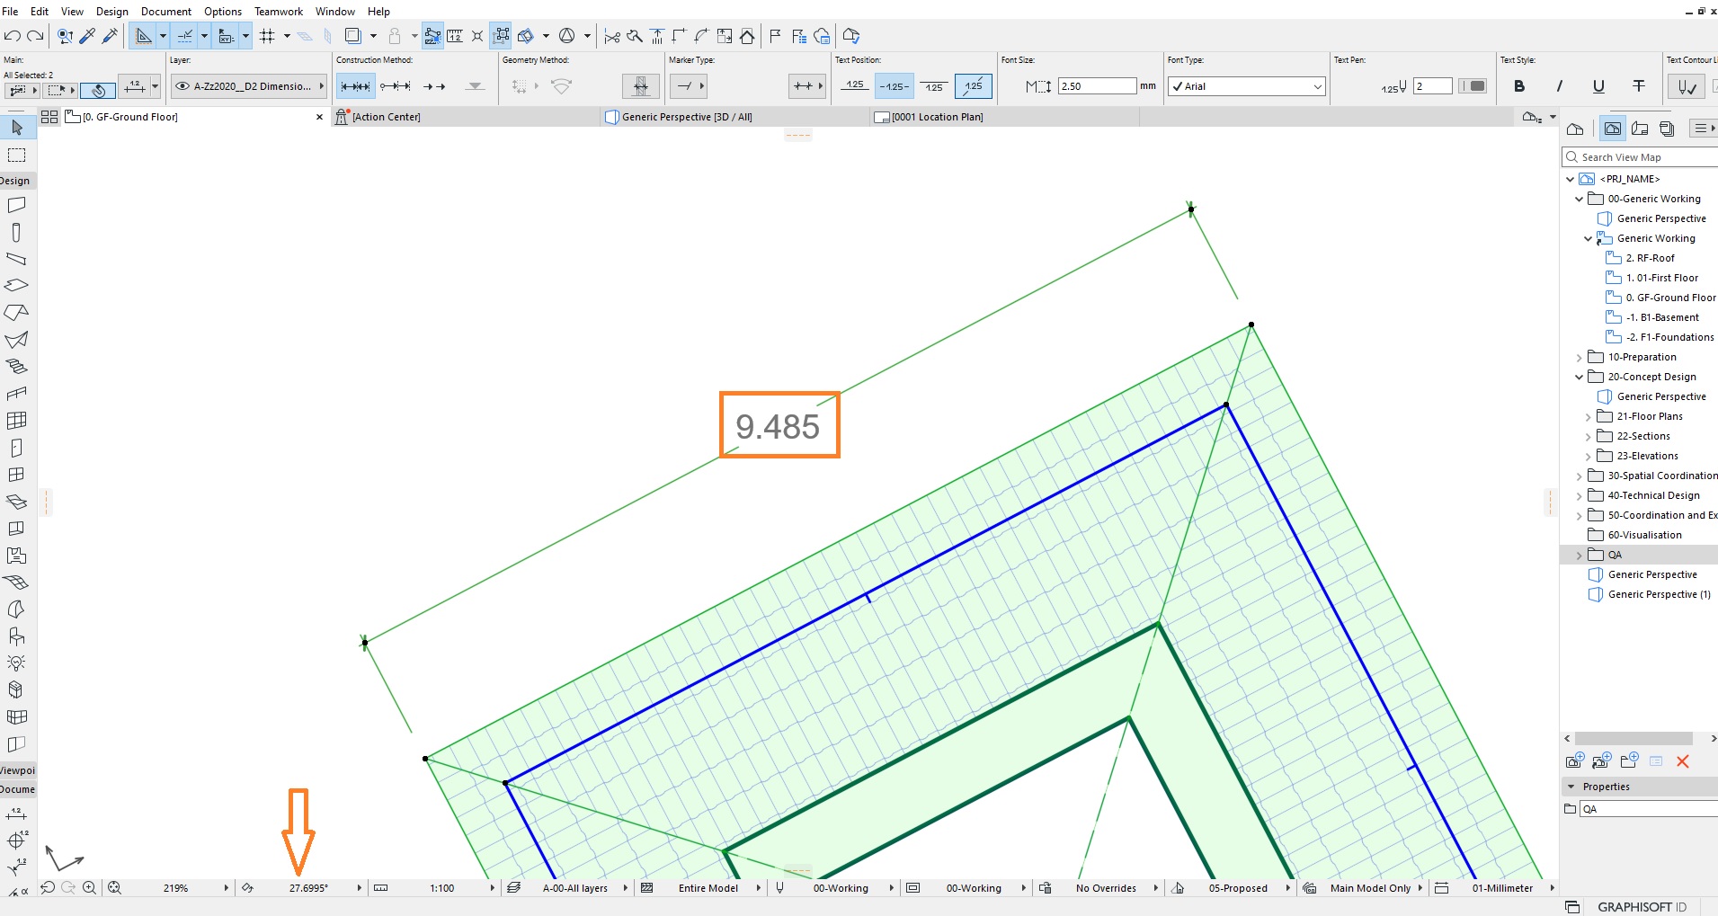
Task: Click the red delete X in Navigator
Action: [1683, 761]
